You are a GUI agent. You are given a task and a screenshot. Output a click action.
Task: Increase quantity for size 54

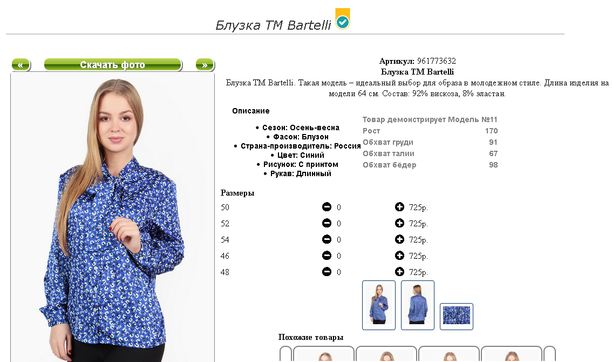coord(399,239)
